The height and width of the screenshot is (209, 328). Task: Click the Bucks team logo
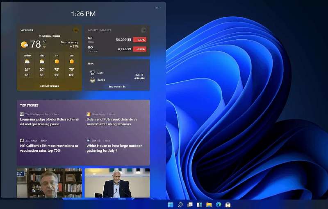click(x=92, y=80)
